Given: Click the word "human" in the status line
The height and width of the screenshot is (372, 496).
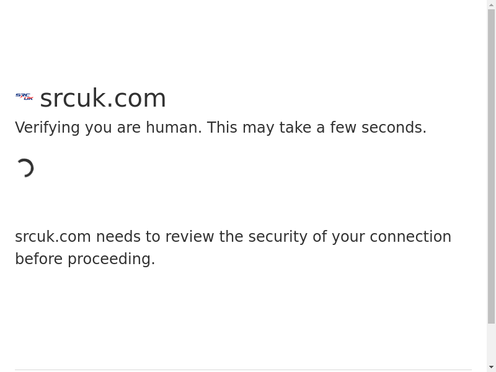Looking at the screenshot, I should click(x=174, y=128).
